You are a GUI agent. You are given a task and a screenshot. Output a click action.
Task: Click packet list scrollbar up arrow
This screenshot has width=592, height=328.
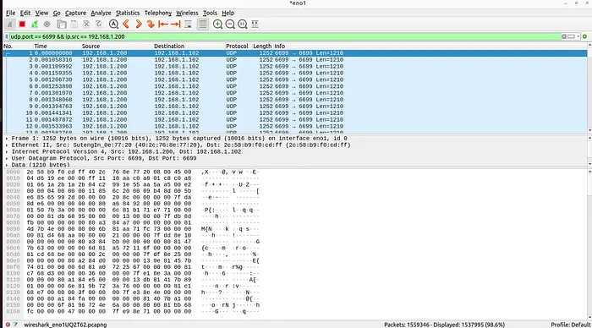[x=589, y=45]
